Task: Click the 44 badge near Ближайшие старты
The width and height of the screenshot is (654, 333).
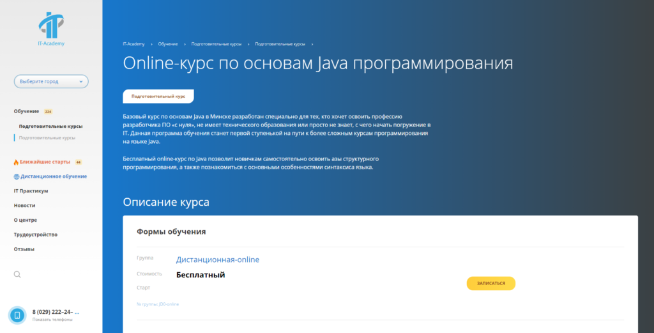Action: pos(79,162)
